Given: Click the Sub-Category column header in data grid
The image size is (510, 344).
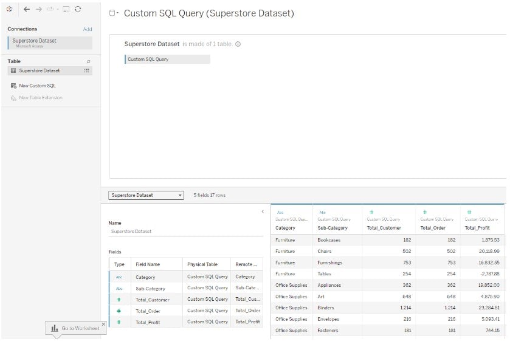Looking at the screenshot, I should pyautogui.click(x=333, y=229).
